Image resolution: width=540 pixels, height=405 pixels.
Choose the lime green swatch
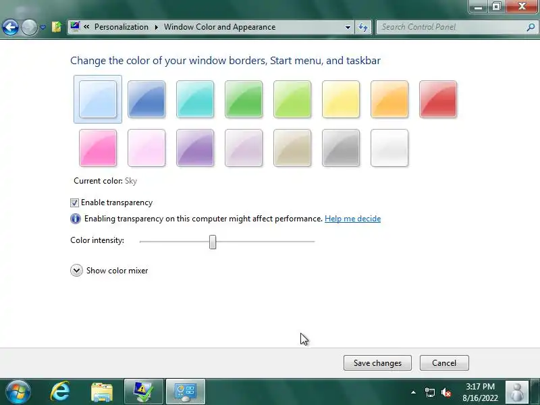pos(292,99)
